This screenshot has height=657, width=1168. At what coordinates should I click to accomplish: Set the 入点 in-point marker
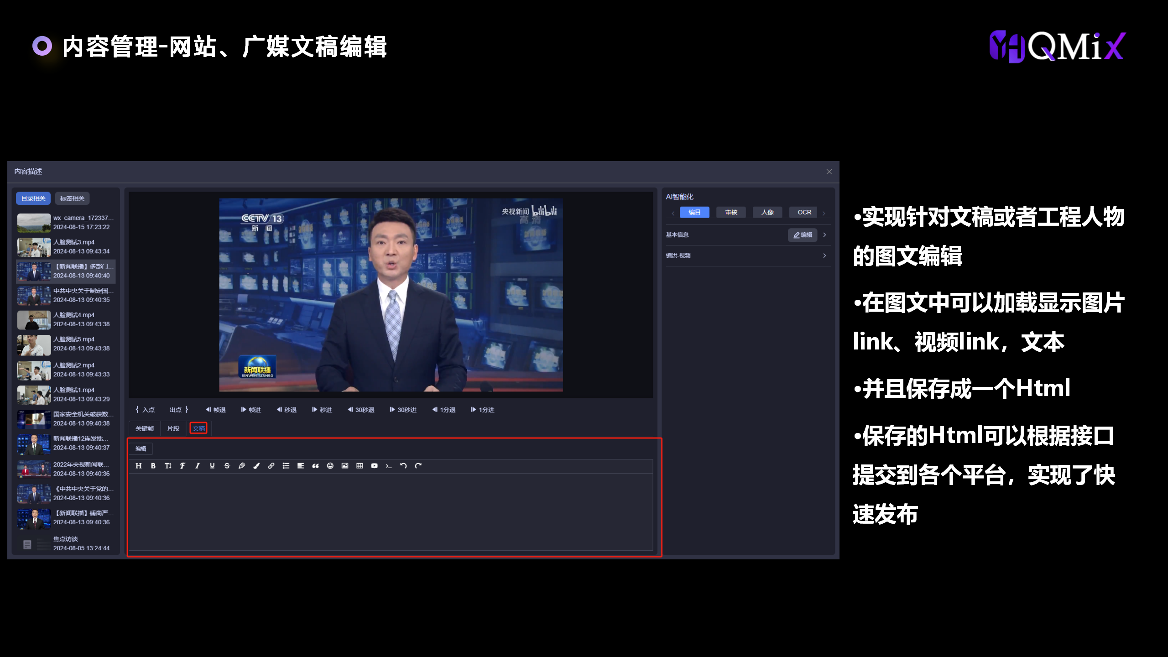145,410
